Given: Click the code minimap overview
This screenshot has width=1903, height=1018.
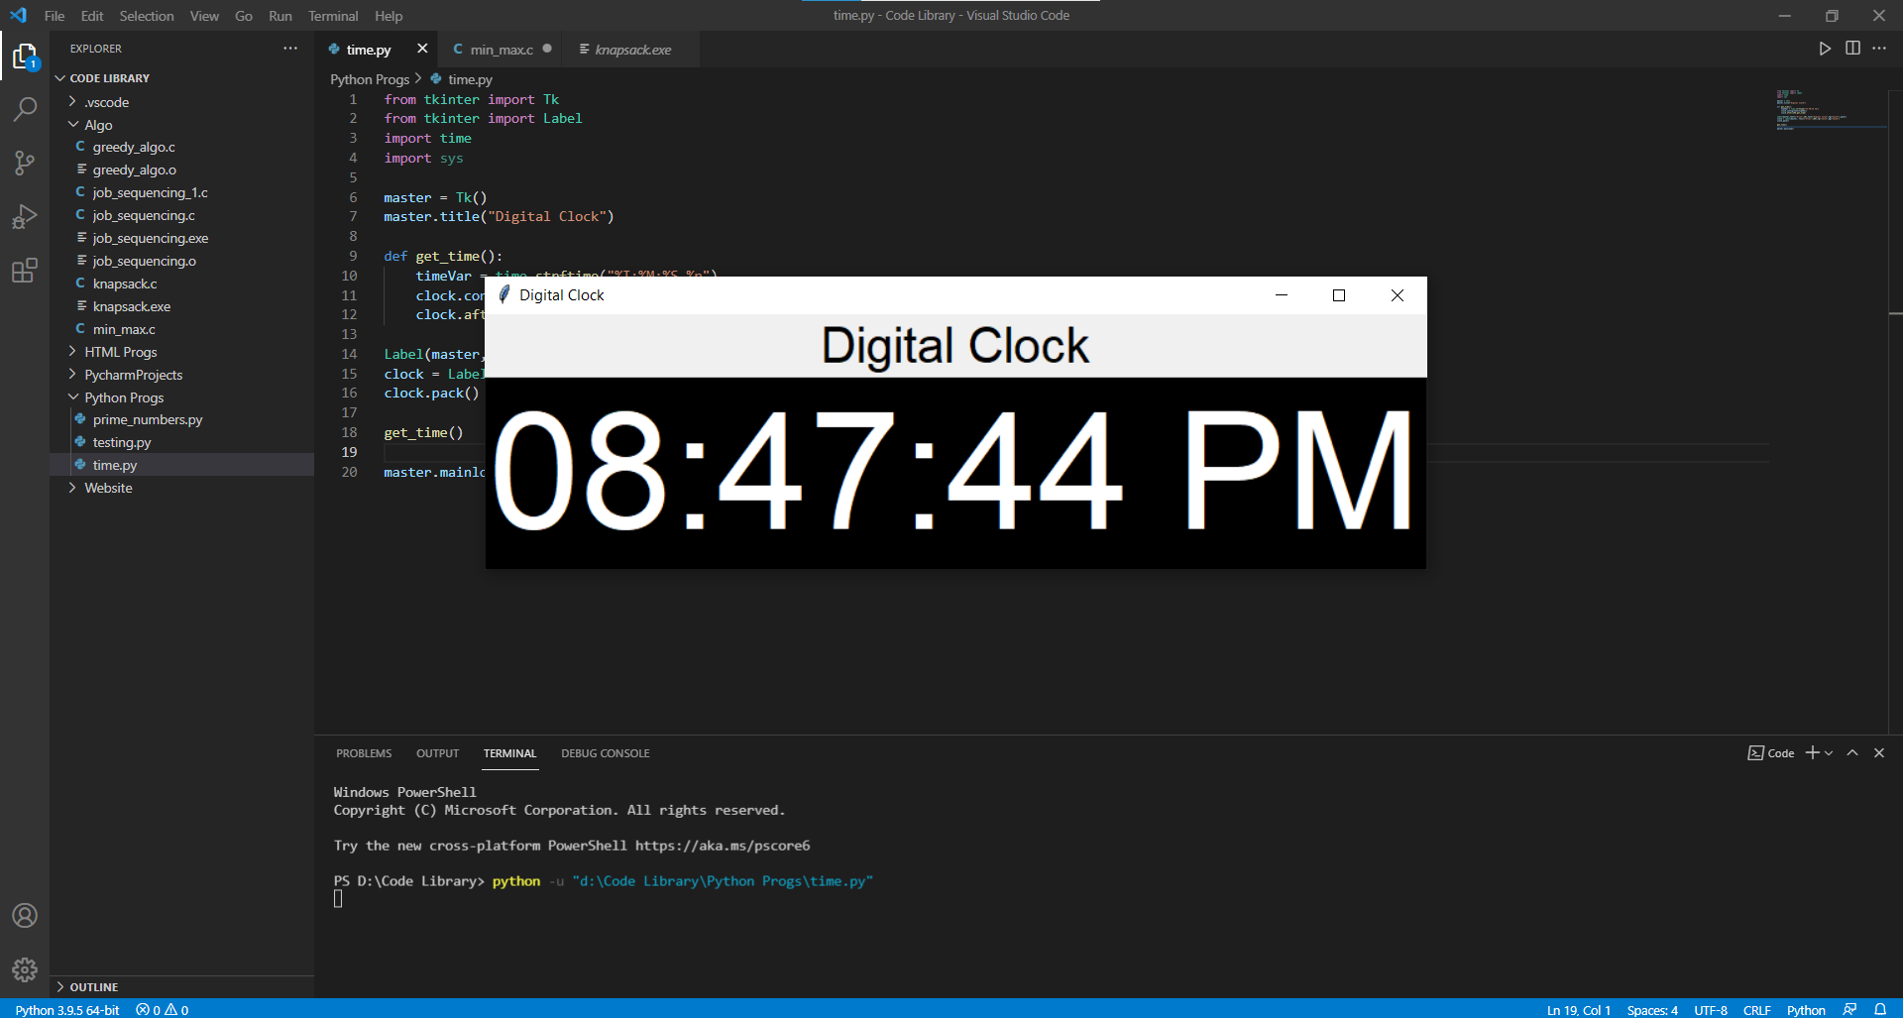Looking at the screenshot, I should (1831, 109).
